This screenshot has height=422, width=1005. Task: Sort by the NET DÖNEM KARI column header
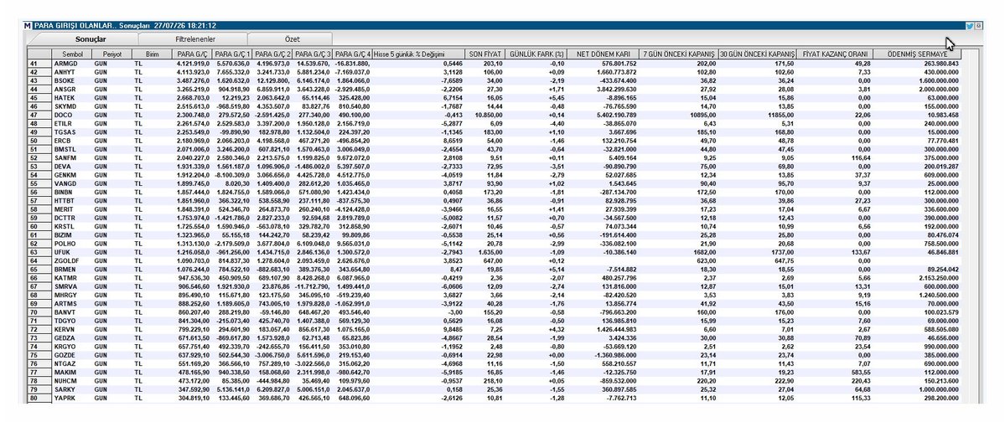pos(603,54)
